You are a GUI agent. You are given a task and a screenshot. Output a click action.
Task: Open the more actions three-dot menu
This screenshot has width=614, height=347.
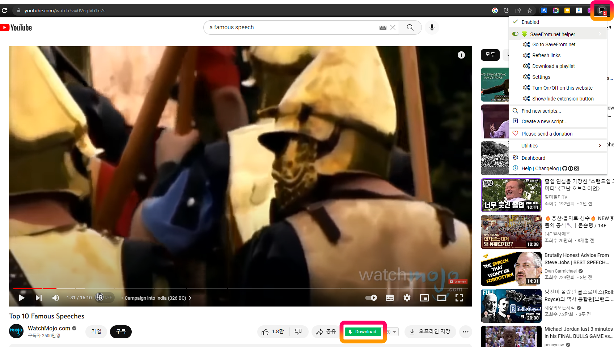[465, 331]
